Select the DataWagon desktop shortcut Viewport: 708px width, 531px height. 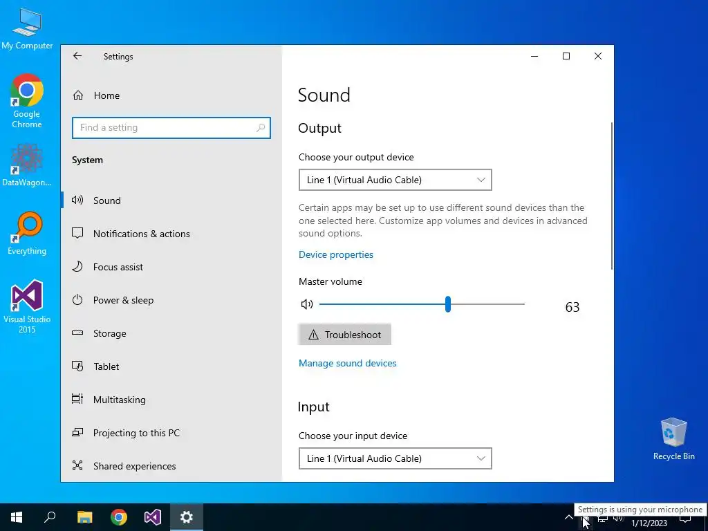click(x=27, y=165)
